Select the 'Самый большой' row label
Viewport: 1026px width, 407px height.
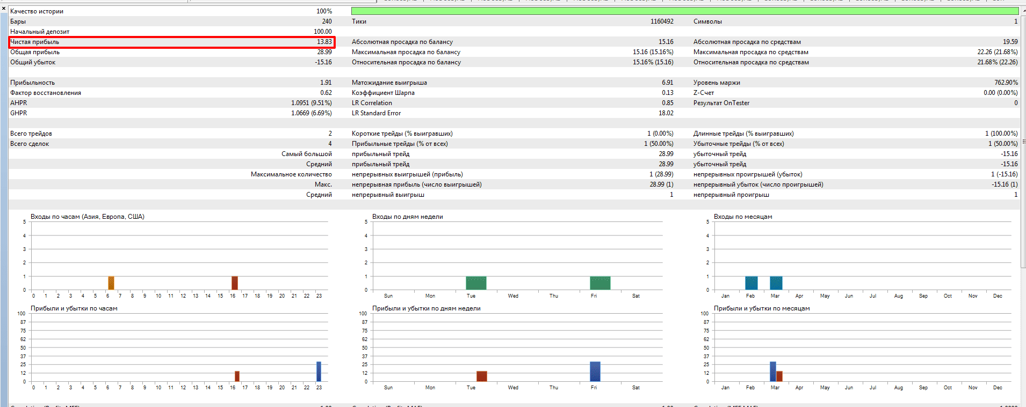click(307, 154)
